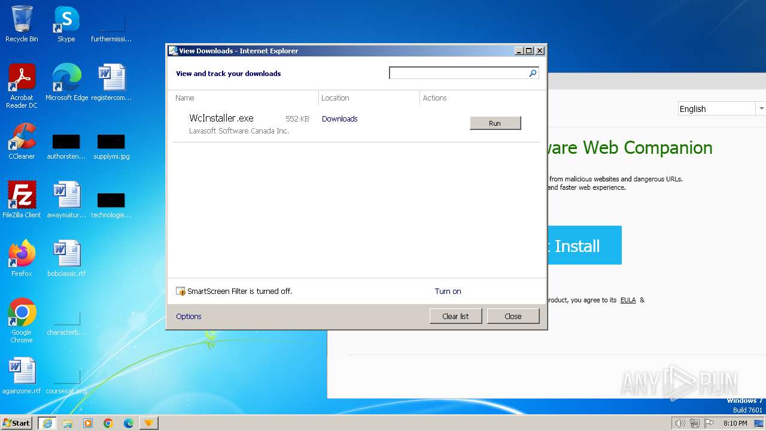Click the taskbar clock showing 8:10 PM

pyautogui.click(x=735, y=423)
